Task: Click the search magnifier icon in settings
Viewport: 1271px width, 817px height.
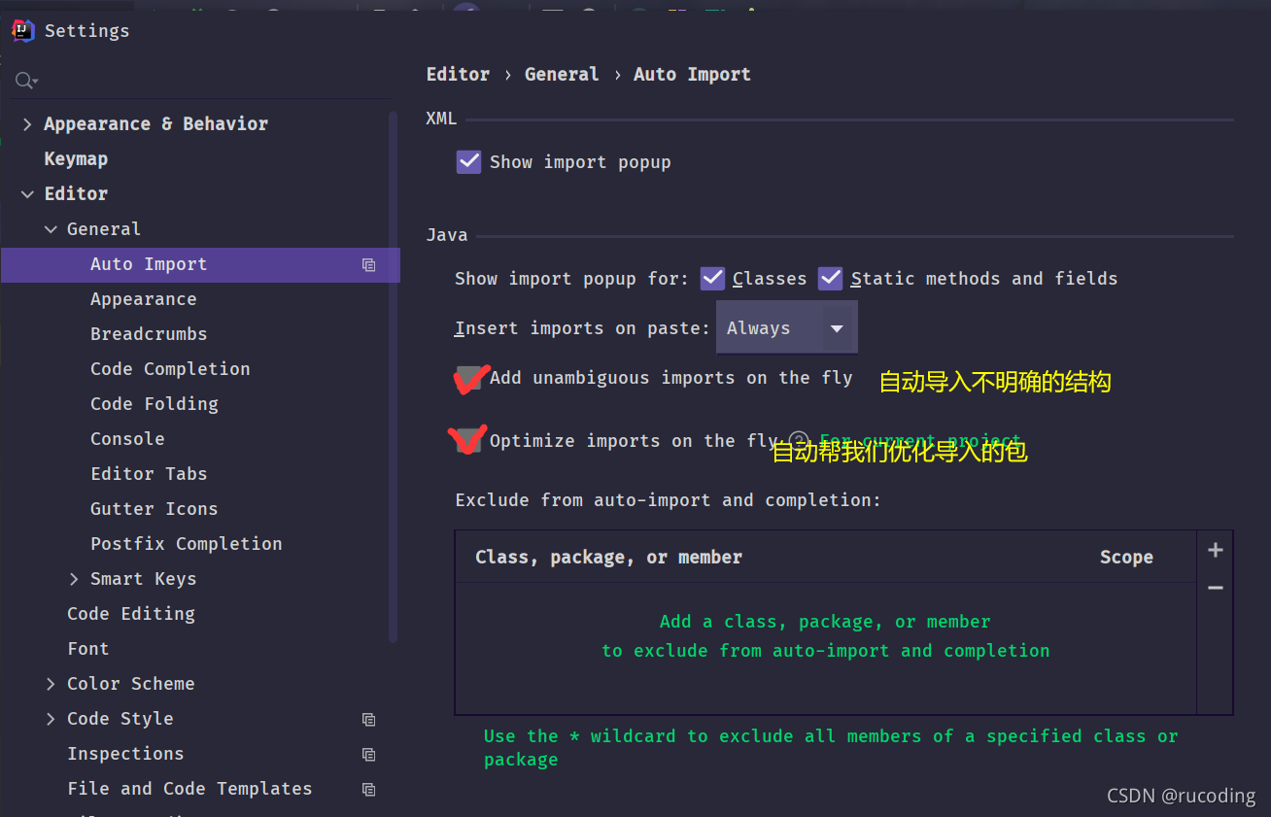Action: (x=26, y=81)
